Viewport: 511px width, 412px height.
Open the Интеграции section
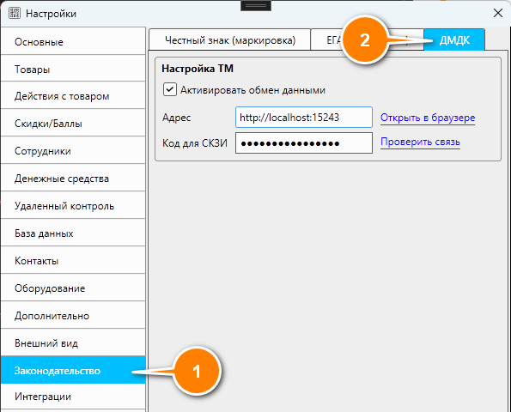[73, 397]
